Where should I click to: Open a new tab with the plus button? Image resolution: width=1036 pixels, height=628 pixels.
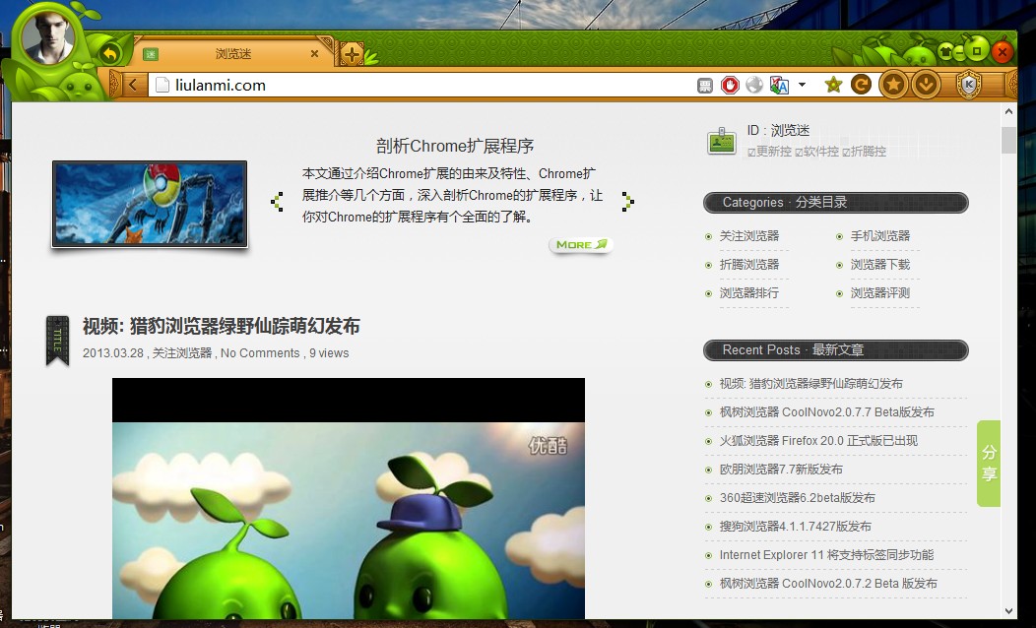pyautogui.click(x=352, y=54)
